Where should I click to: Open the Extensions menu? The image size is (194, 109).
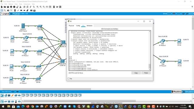click(27, 4)
